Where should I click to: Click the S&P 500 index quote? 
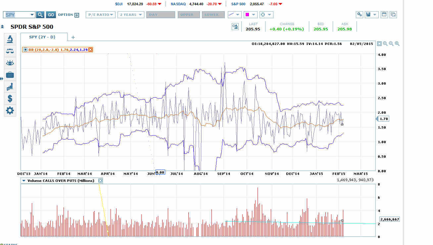pyautogui.click(x=257, y=4)
